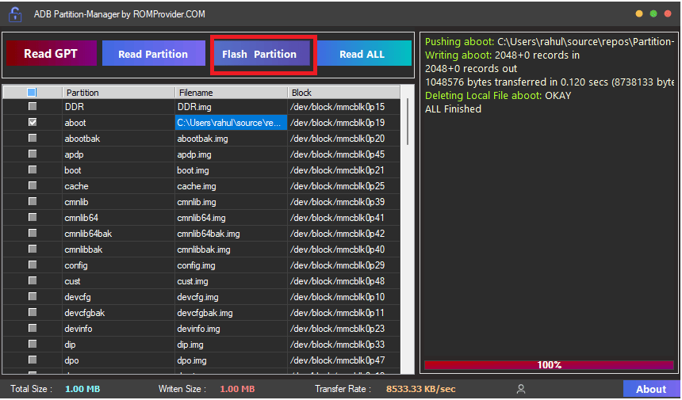Check the cmnlib partition checkbox
This screenshot has height=400, width=682.
click(x=33, y=201)
